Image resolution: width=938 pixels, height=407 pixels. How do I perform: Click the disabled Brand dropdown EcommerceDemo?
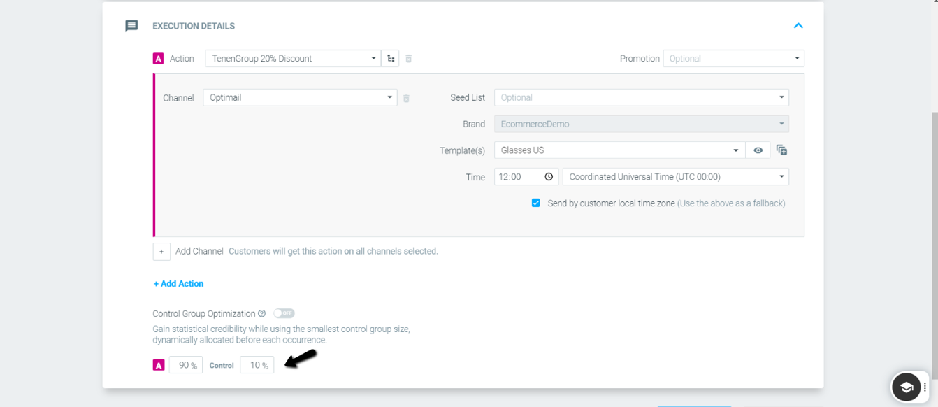coord(642,124)
